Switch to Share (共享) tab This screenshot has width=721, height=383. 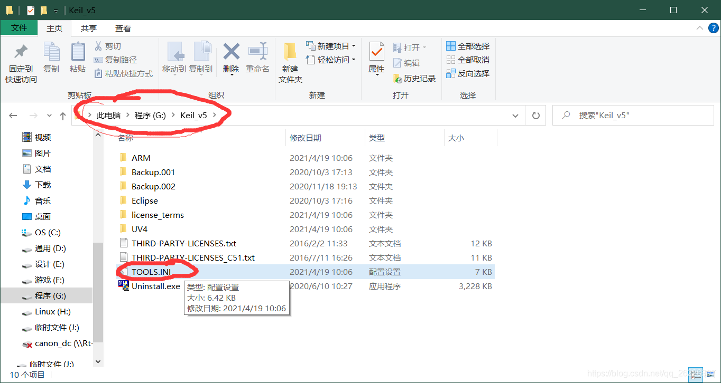89,28
